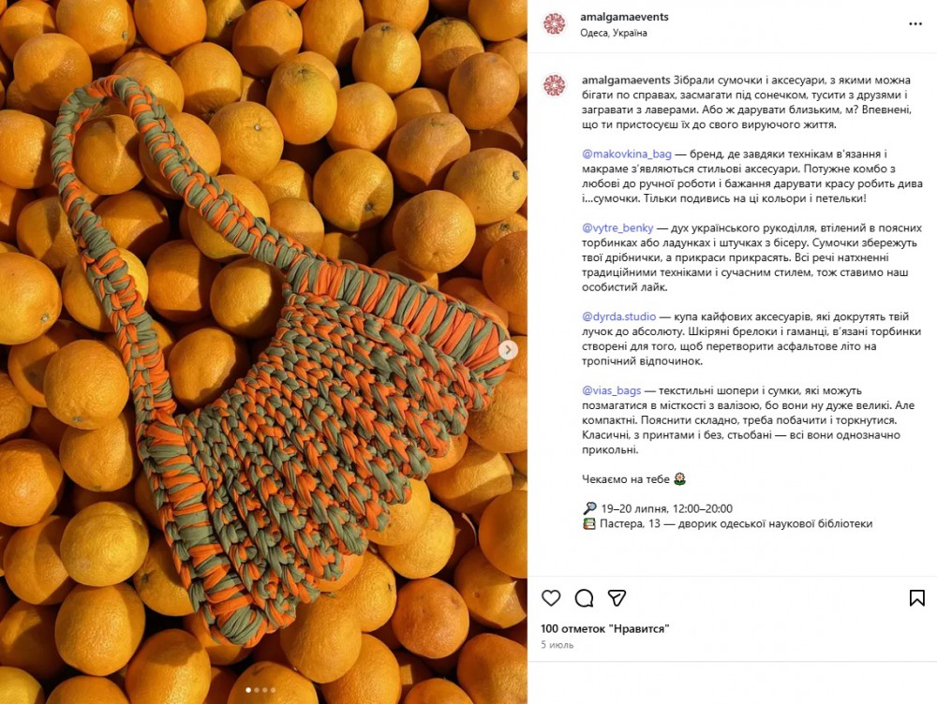
Task: Open the three-dot more options menu
Action: [x=915, y=24]
